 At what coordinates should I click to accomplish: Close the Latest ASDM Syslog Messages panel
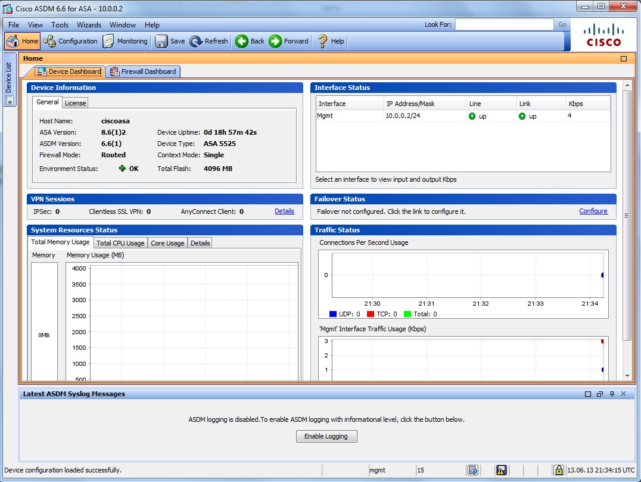click(623, 394)
